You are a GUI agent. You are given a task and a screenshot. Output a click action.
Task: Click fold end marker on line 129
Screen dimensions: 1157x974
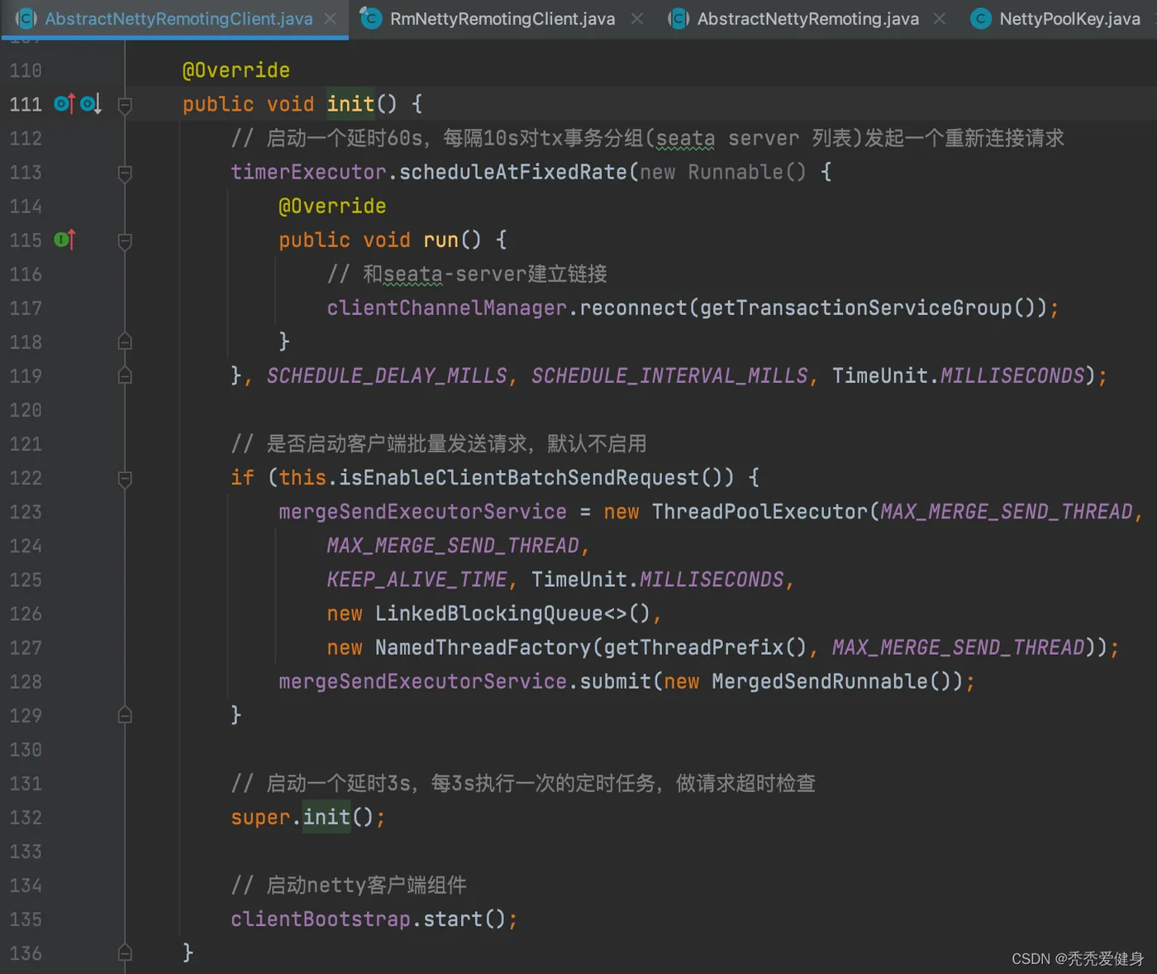pyautogui.click(x=125, y=715)
